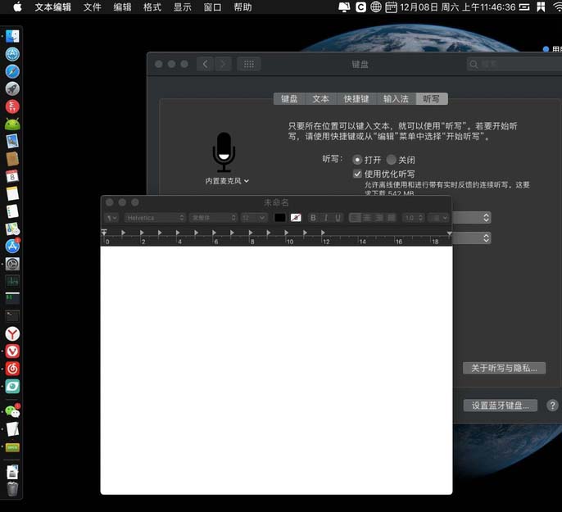
Task: Open Finder from the Dock
Action: 12,36
